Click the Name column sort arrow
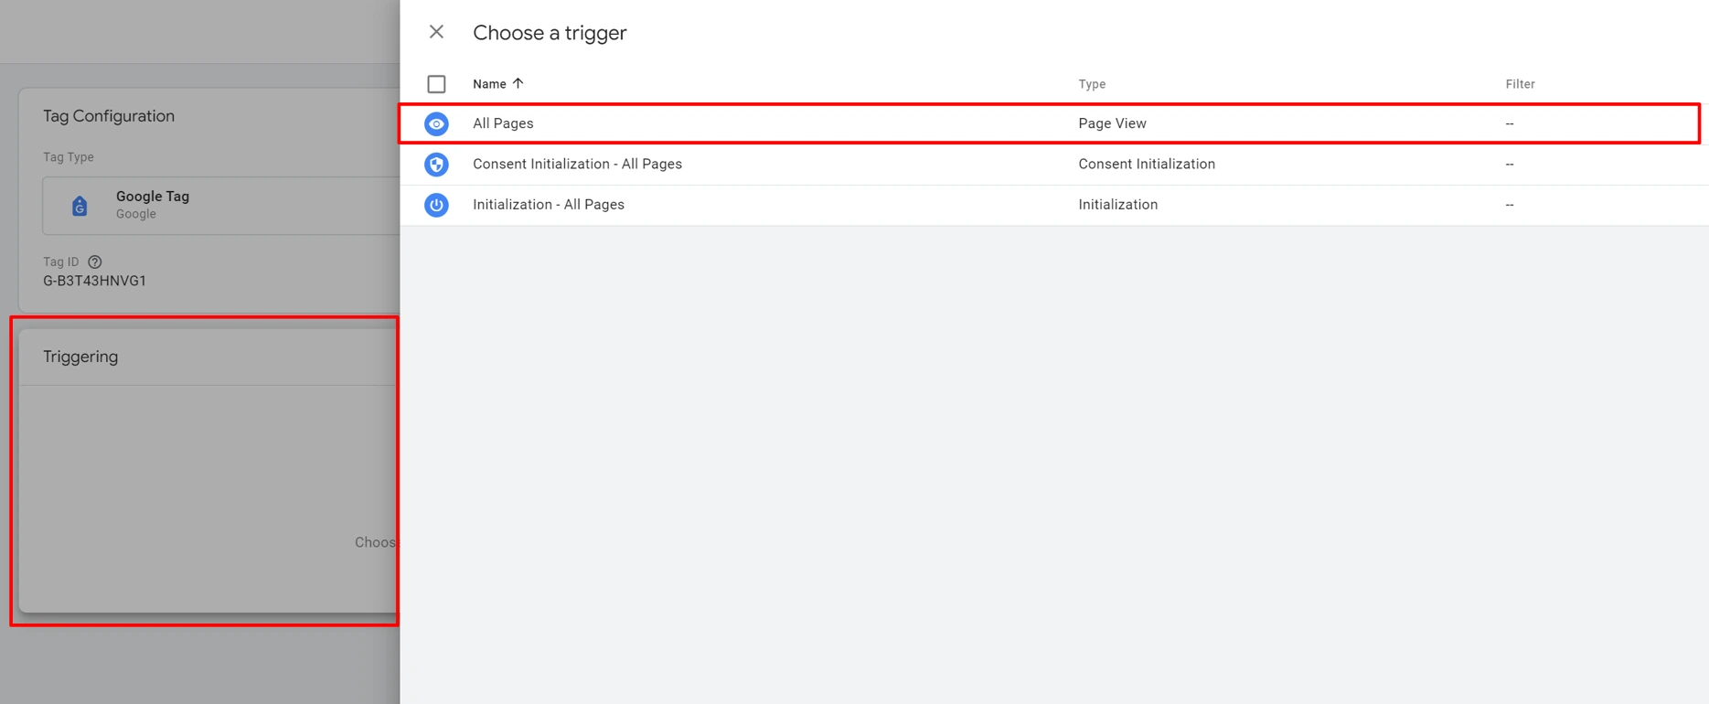This screenshot has width=1709, height=704. pyautogui.click(x=518, y=83)
